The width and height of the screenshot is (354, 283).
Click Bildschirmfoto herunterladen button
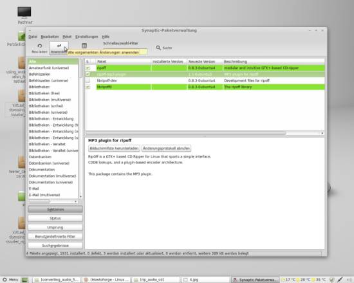[114, 149]
